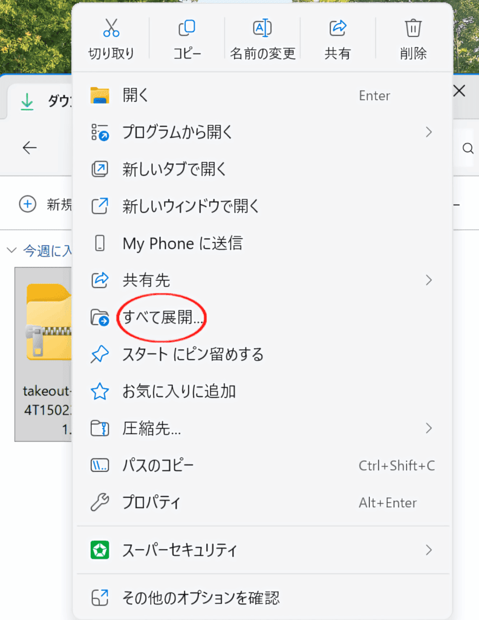Expand the スーパーセキュリティ chevron arrow
The image size is (479, 620).
pyautogui.click(x=429, y=550)
